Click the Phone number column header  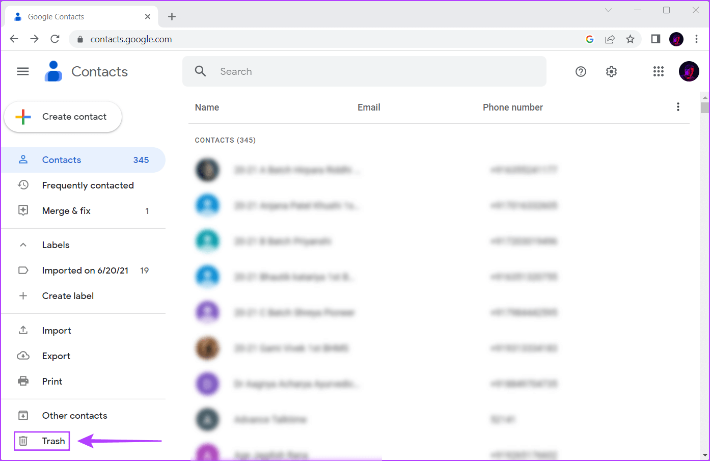513,107
